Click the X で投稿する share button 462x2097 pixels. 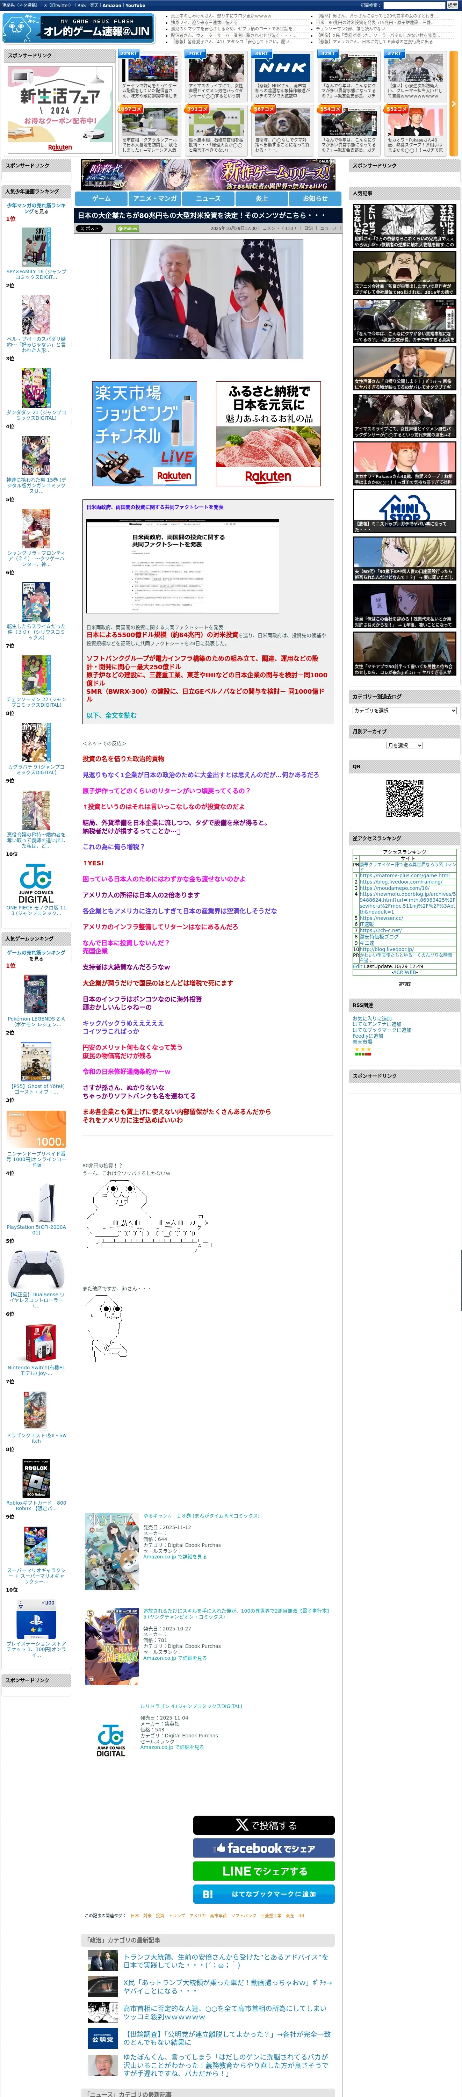[264, 1825]
